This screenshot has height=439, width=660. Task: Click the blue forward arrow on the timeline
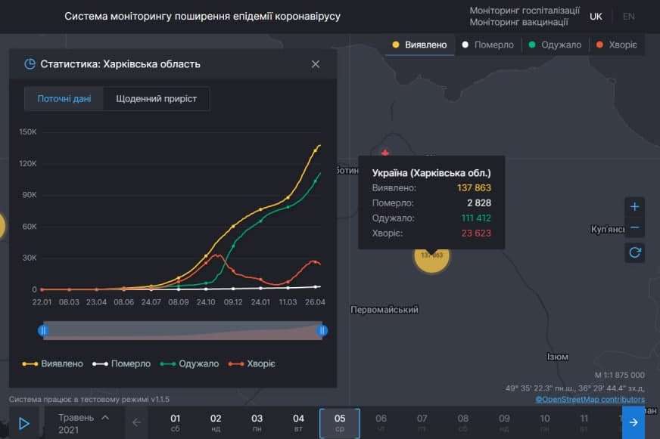[x=634, y=423]
